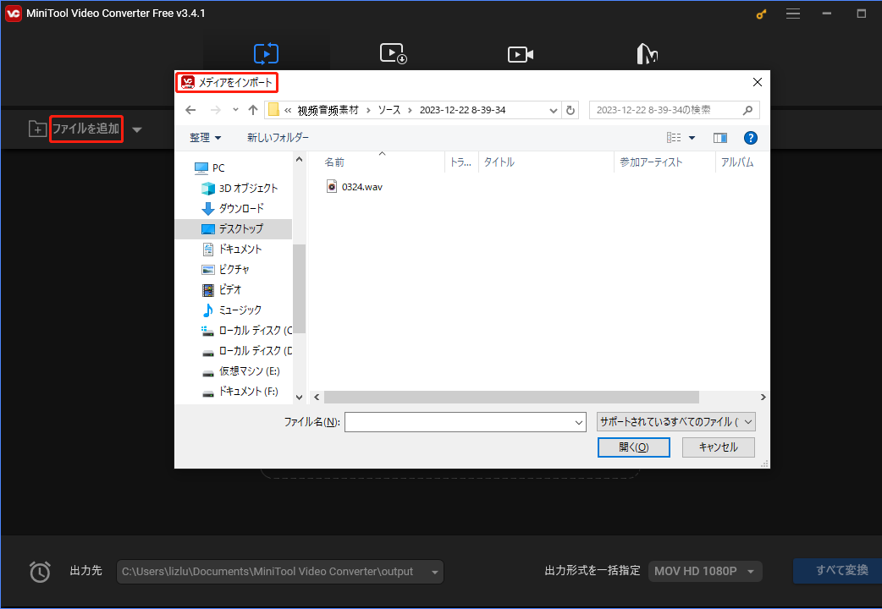
Task: Select ドキュメント folder in tree
Action: pyautogui.click(x=232, y=250)
